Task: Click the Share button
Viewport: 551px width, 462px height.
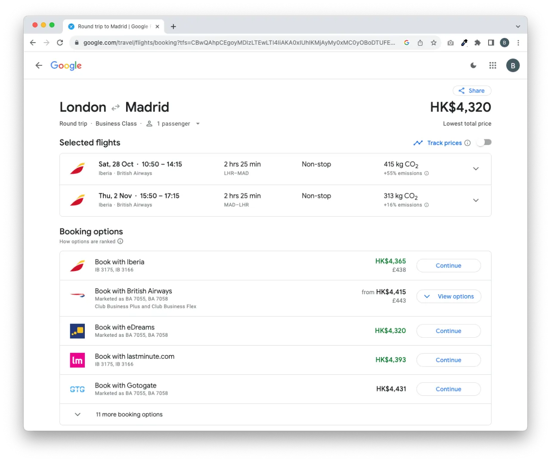Action: [x=472, y=91]
